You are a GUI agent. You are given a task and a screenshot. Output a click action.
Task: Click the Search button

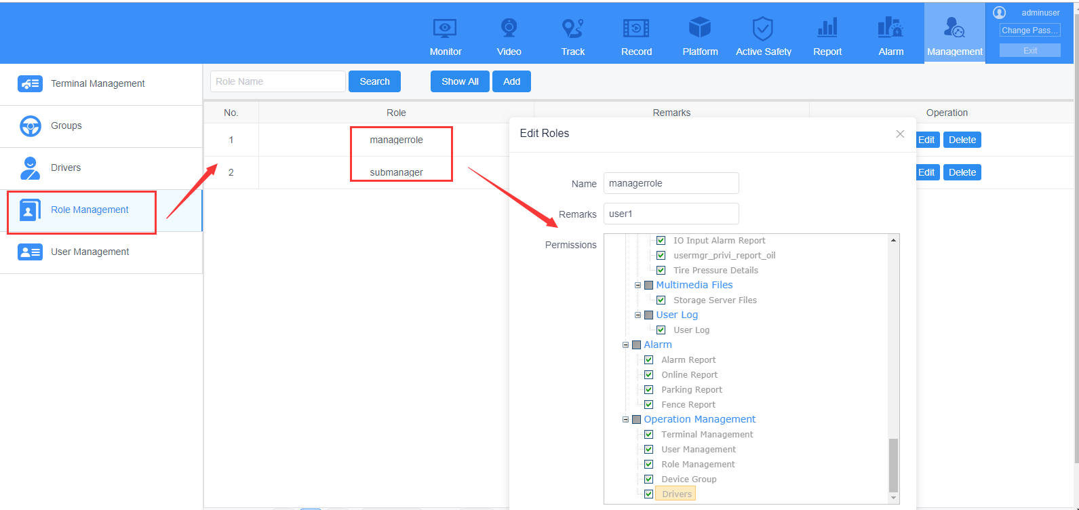(x=374, y=81)
